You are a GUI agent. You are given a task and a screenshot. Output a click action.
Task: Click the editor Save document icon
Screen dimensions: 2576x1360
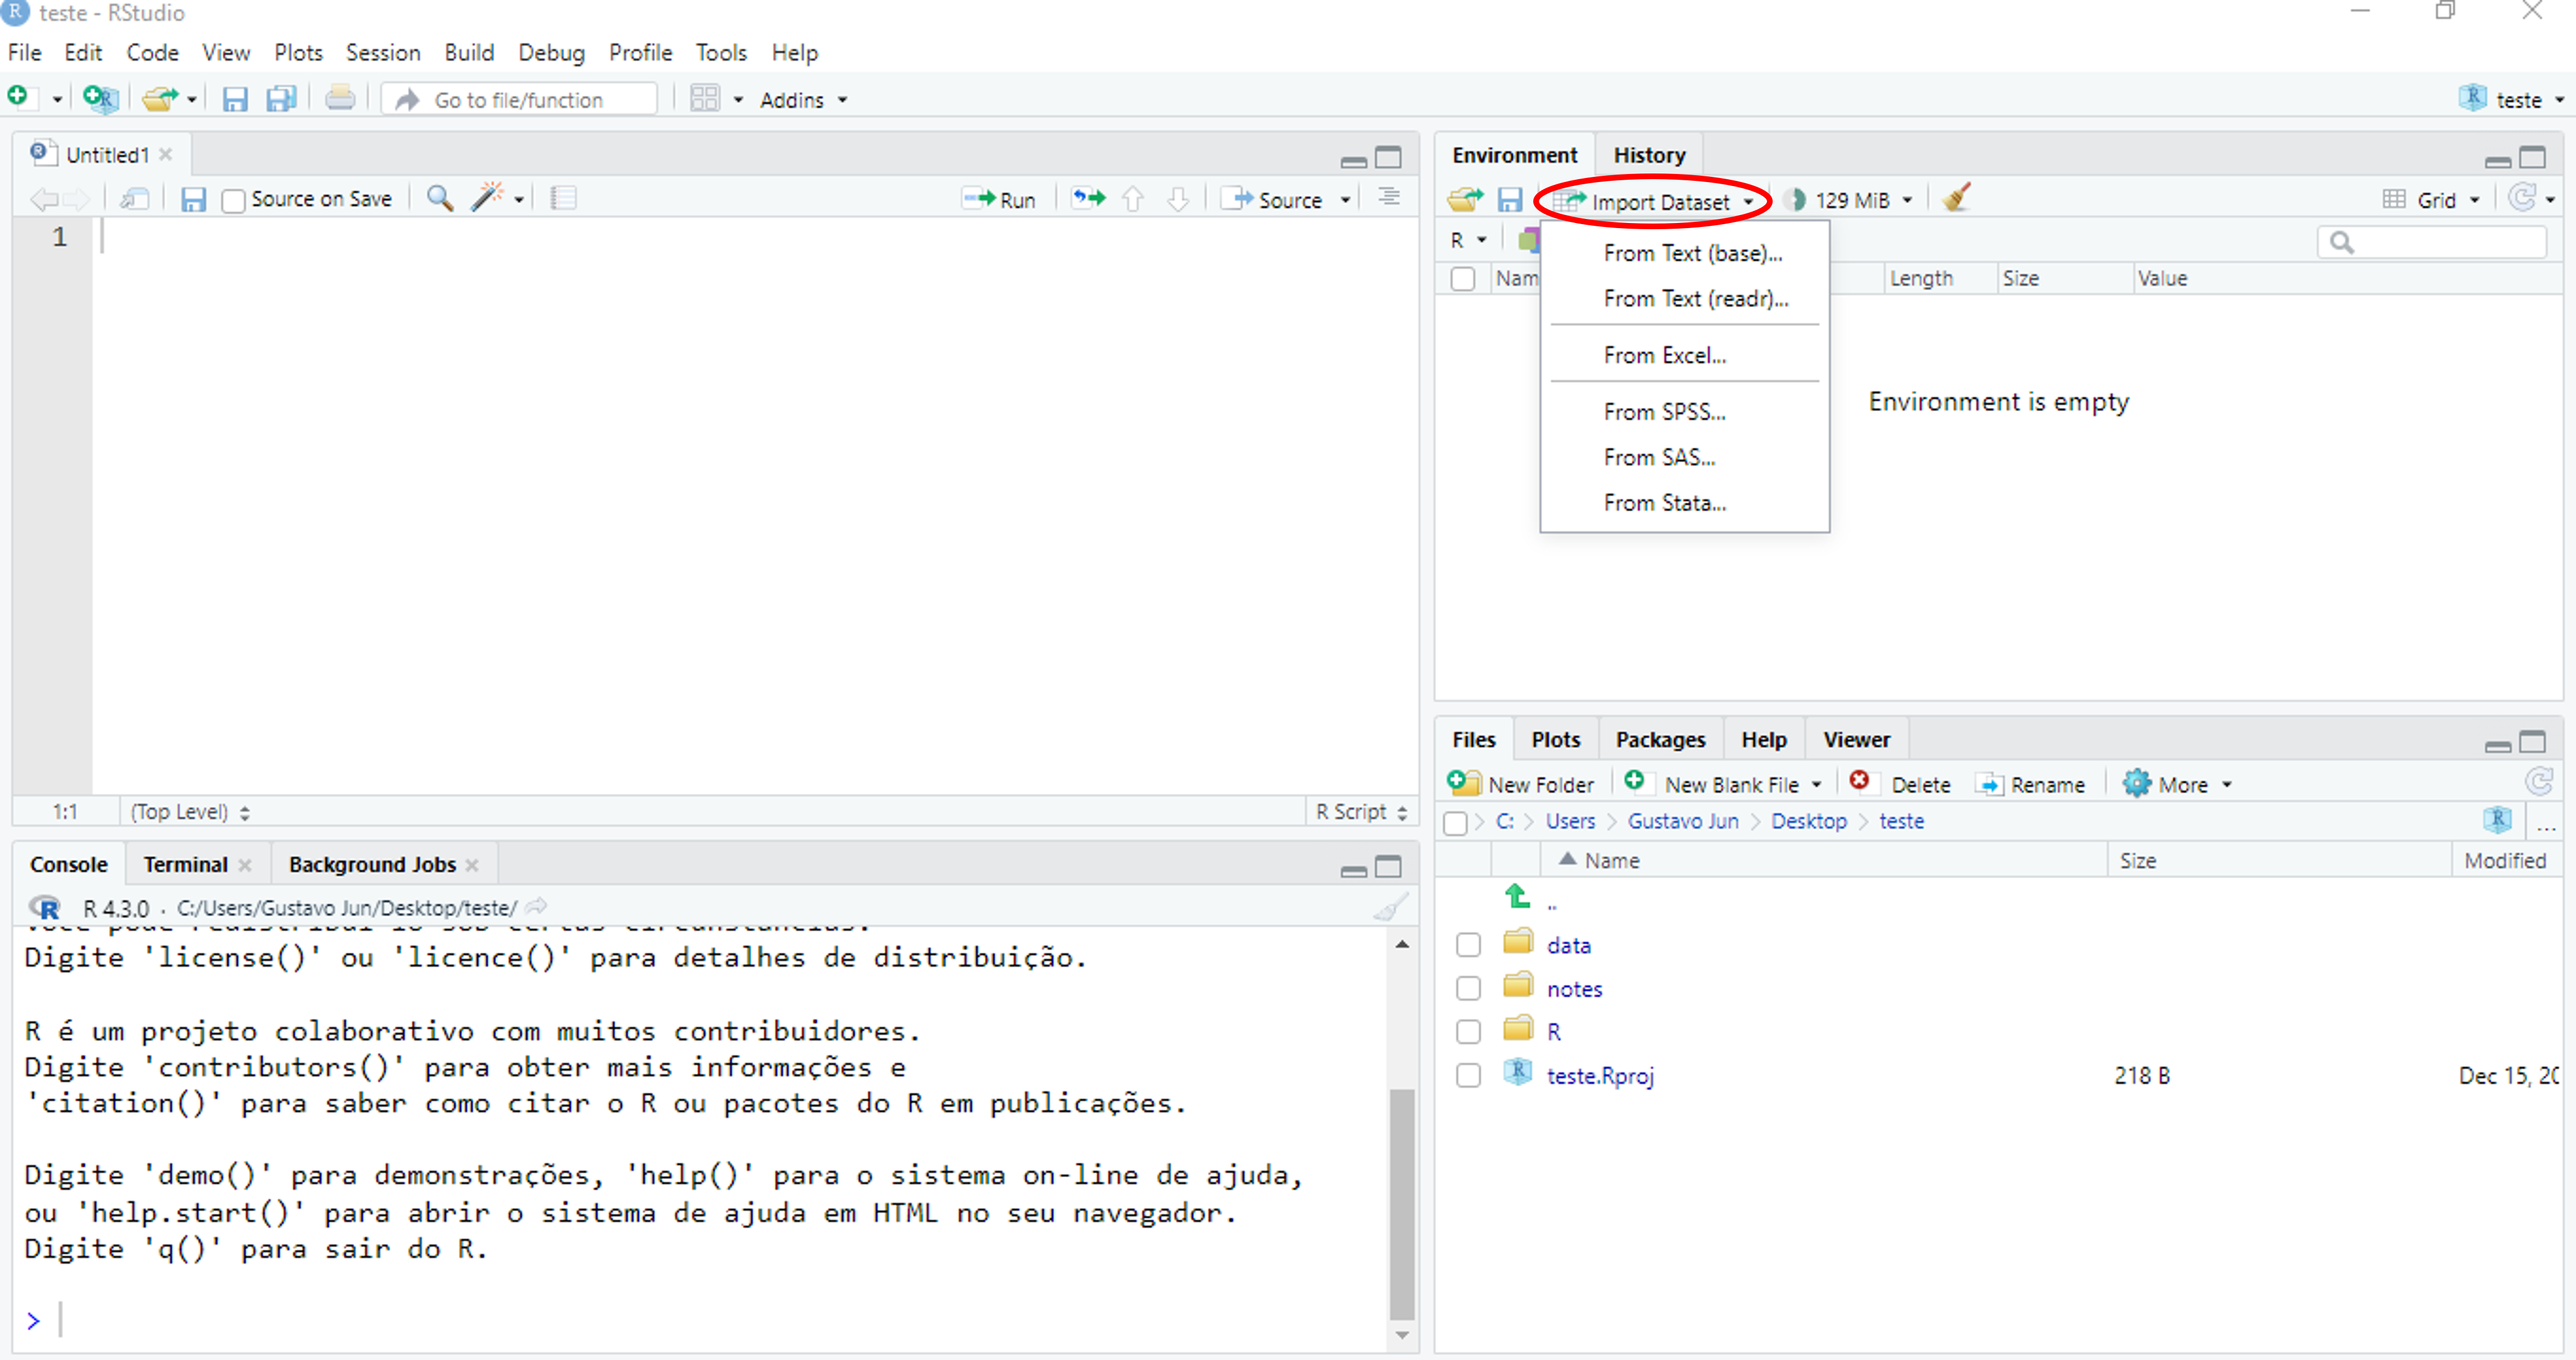193,199
